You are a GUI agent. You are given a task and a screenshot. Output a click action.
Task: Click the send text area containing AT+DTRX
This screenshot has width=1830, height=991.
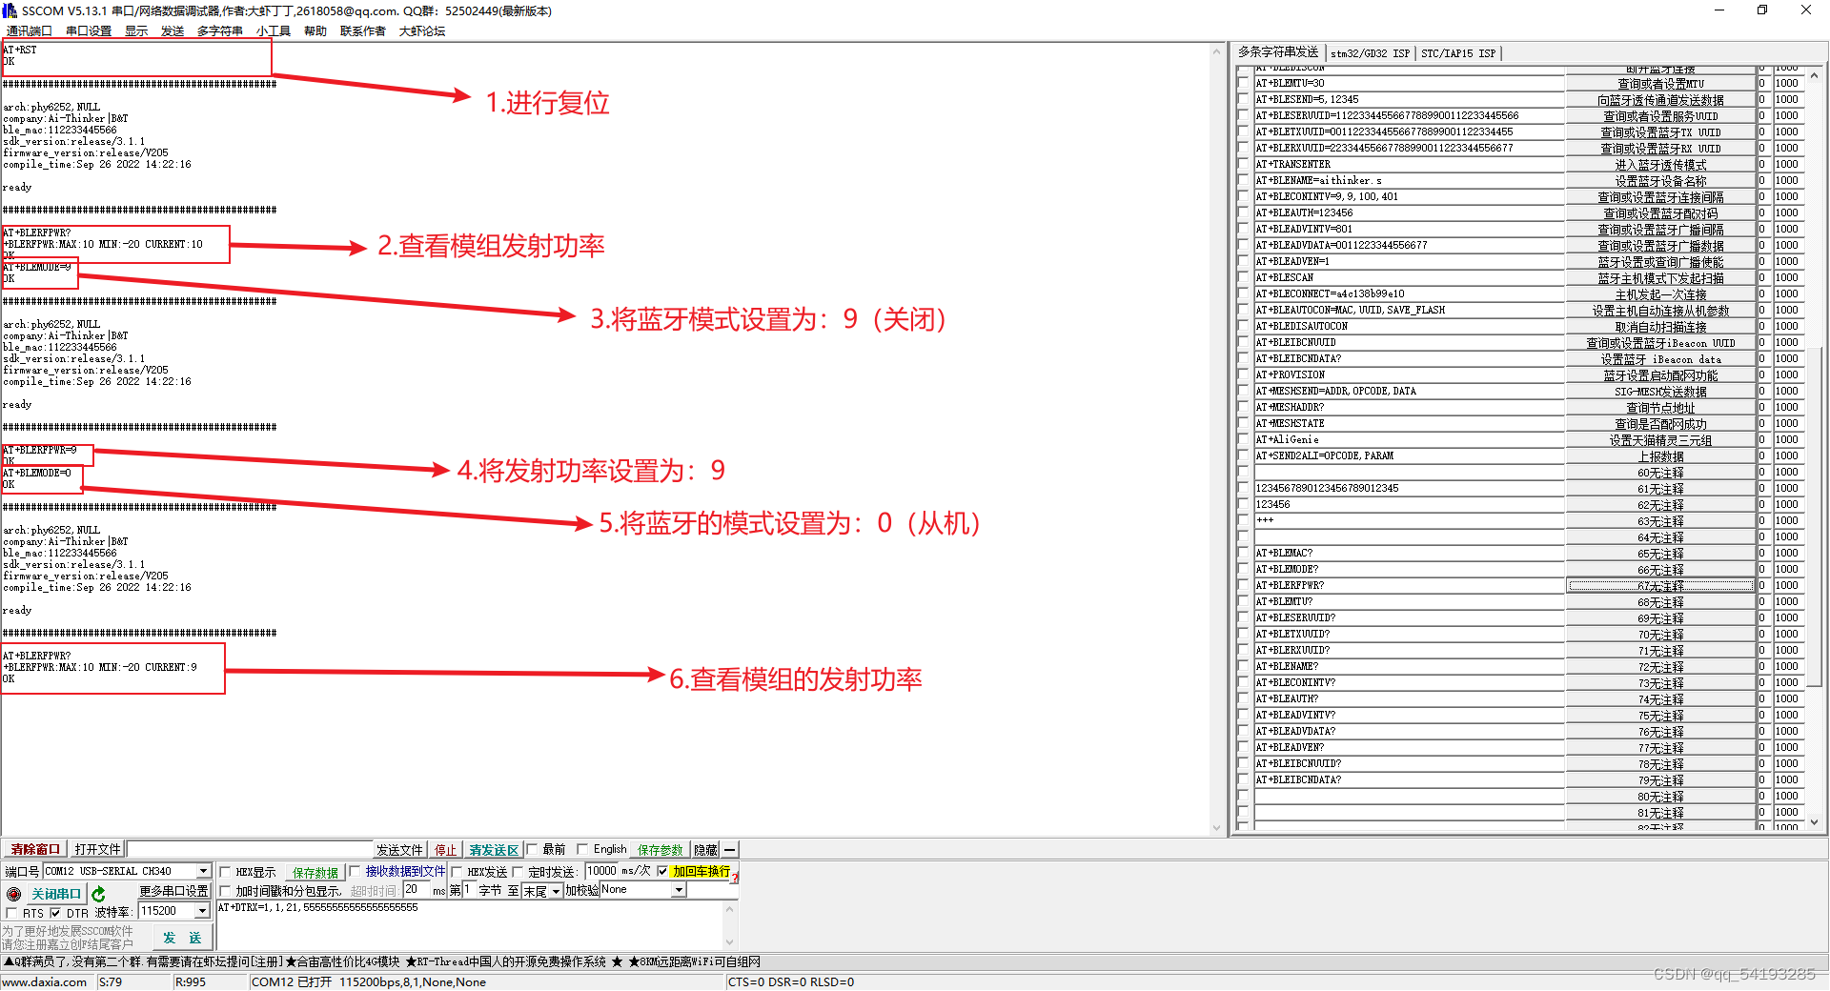(470, 926)
